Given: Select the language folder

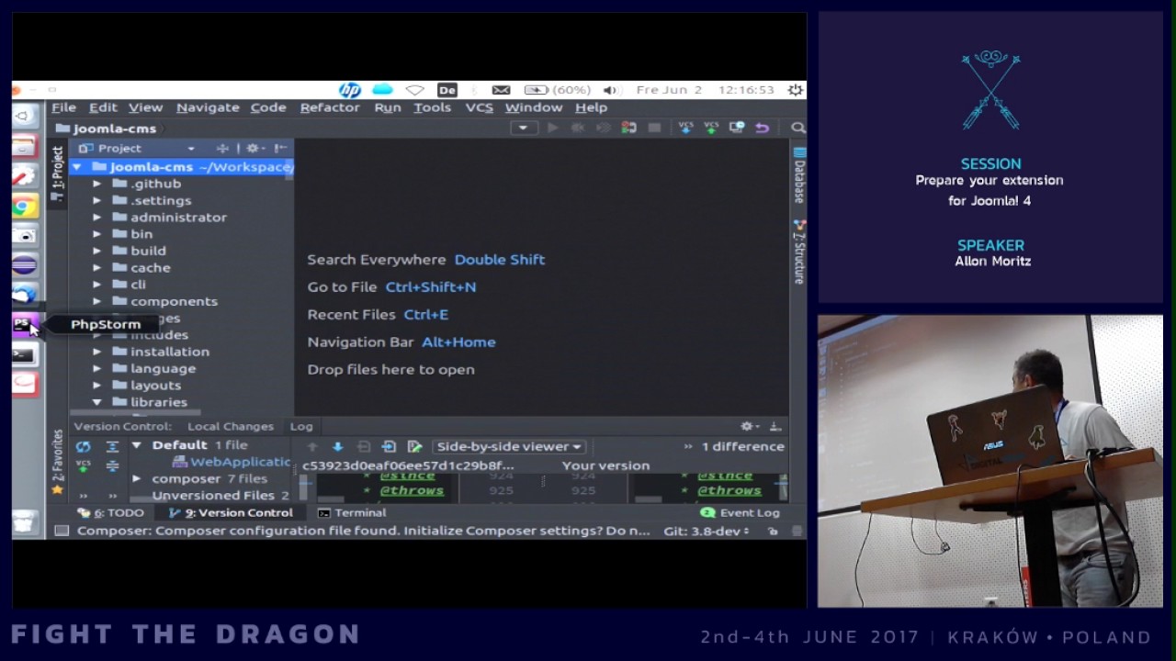Looking at the screenshot, I should 154,368.
